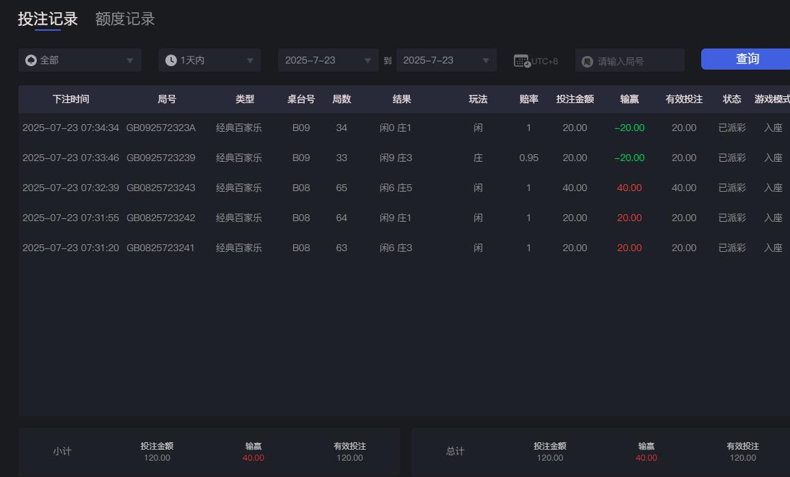Screen dimensions: 790x477
Task: Click the UTC+8 timezone label
Action: click(545, 60)
